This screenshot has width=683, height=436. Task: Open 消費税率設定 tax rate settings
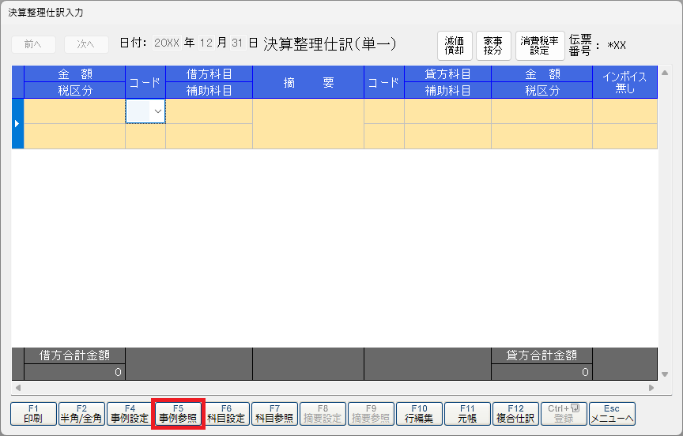[x=540, y=46]
